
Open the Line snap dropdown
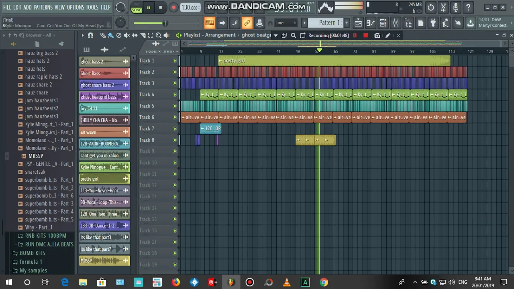285,23
